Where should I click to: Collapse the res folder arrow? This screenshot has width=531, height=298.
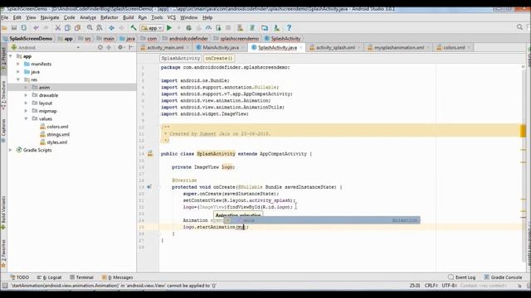[18, 79]
